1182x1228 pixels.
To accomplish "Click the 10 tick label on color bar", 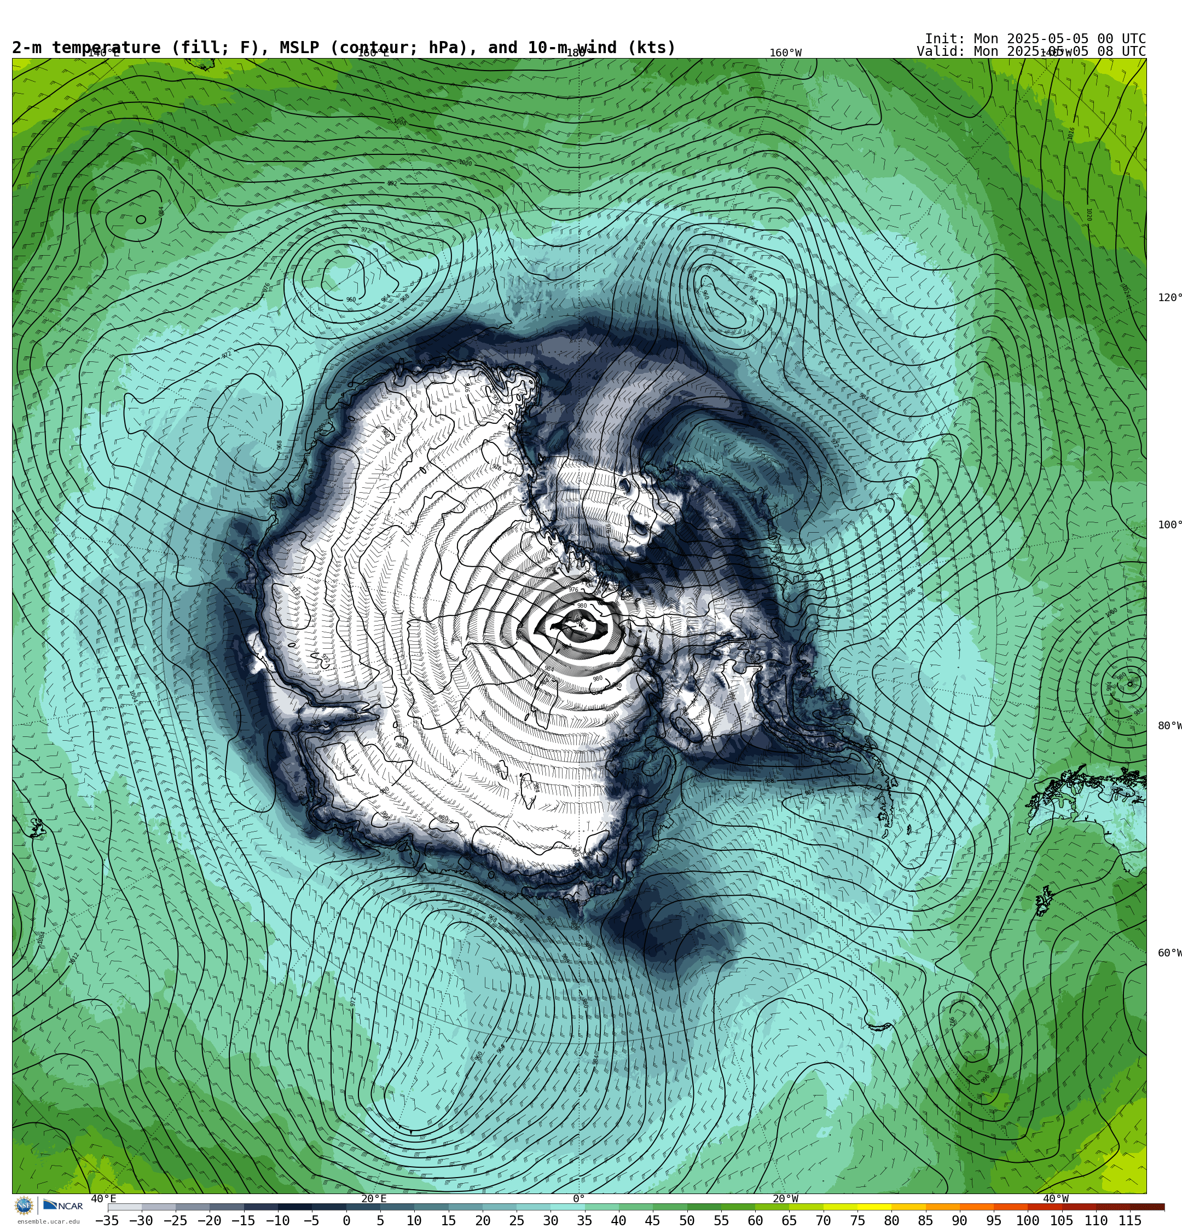I will click(x=414, y=1221).
